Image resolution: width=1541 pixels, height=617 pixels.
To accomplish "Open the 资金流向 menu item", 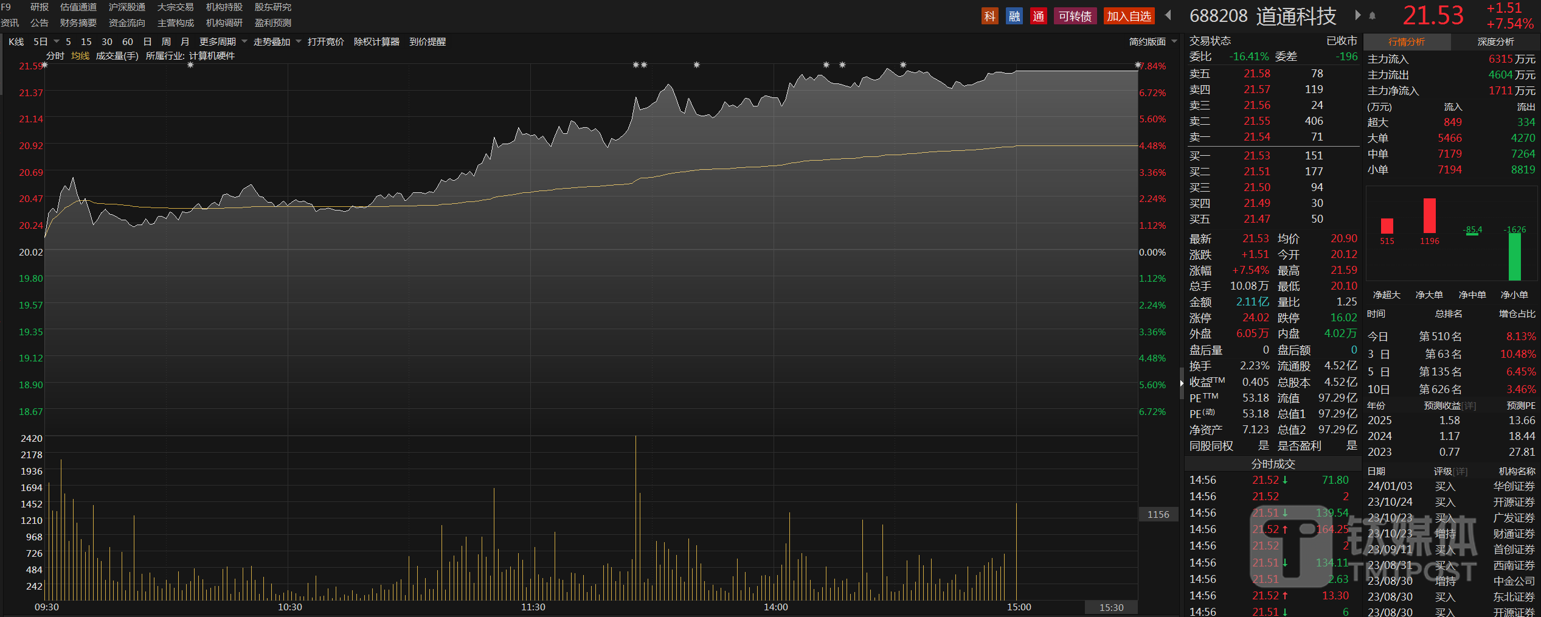I will pyautogui.click(x=126, y=23).
